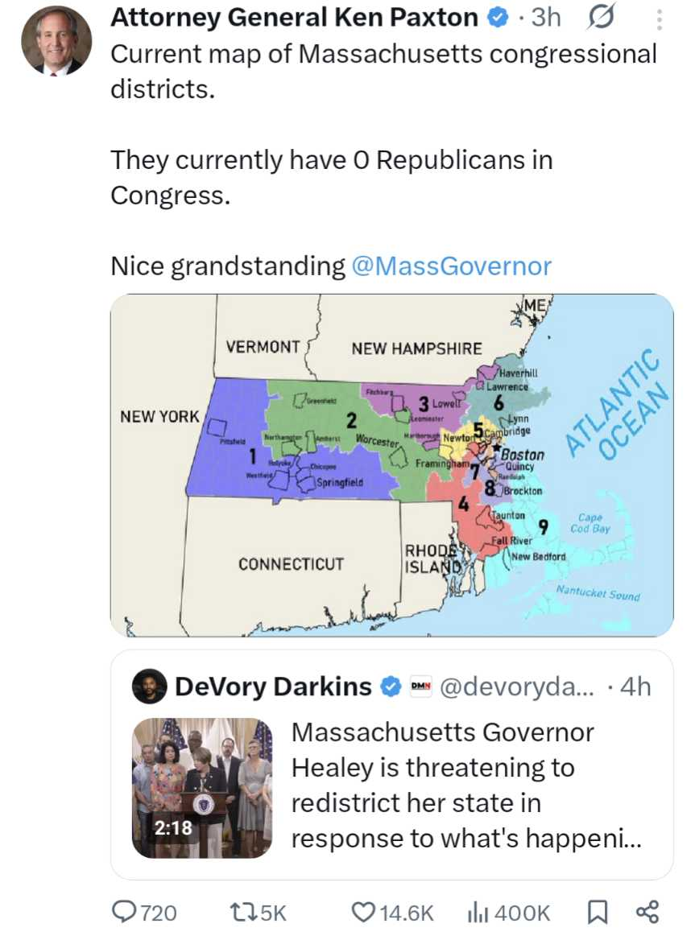Open the quoted post text about Governor Healey
This screenshot has width=695, height=936.
tap(466, 785)
